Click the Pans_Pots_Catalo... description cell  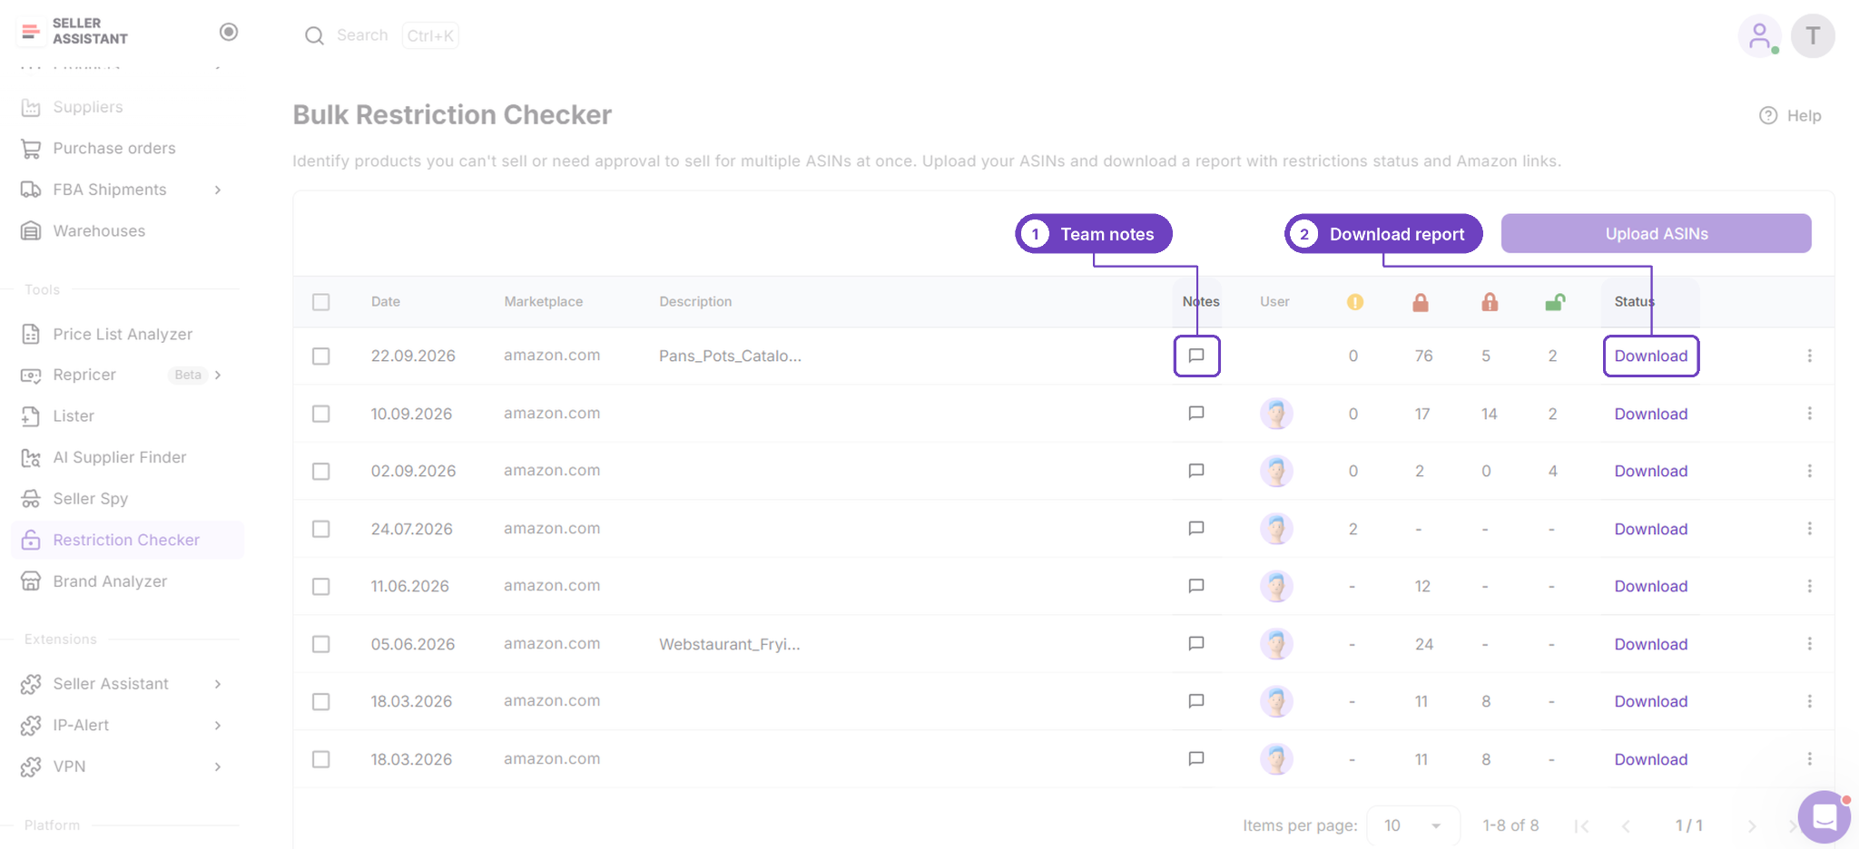click(x=731, y=356)
